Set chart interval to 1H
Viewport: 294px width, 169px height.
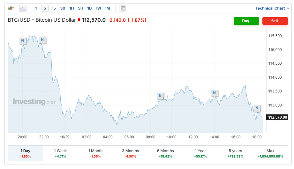click(x=72, y=8)
